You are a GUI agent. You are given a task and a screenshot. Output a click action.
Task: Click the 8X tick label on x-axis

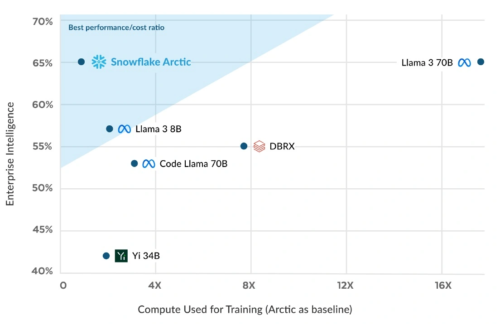click(x=249, y=286)
